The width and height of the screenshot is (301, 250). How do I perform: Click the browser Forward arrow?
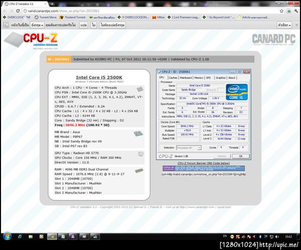pos(12,11)
